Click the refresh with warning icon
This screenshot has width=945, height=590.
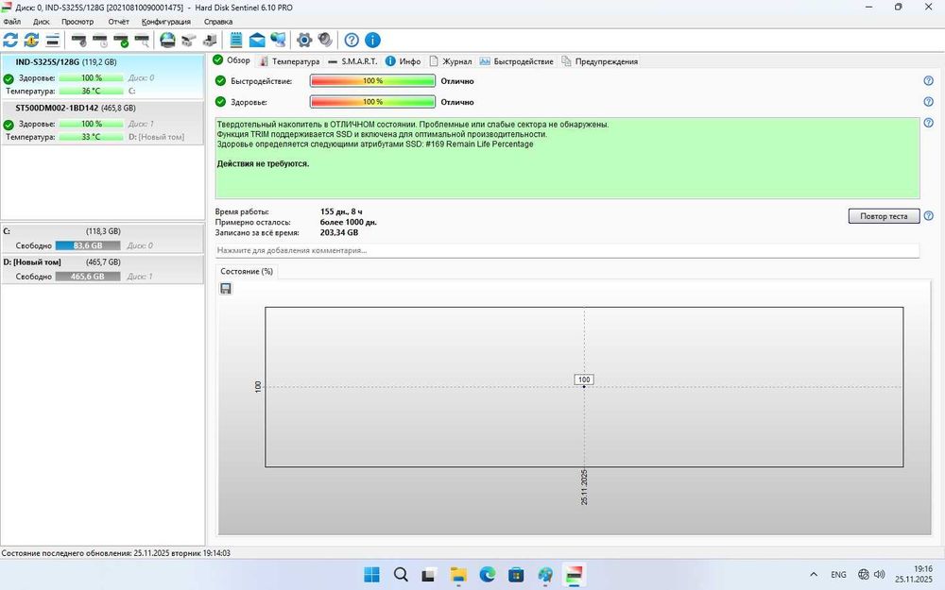pos(31,41)
